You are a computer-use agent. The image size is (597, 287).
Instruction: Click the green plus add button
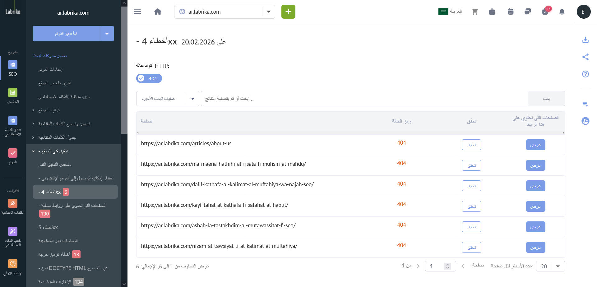tap(288, 12)
